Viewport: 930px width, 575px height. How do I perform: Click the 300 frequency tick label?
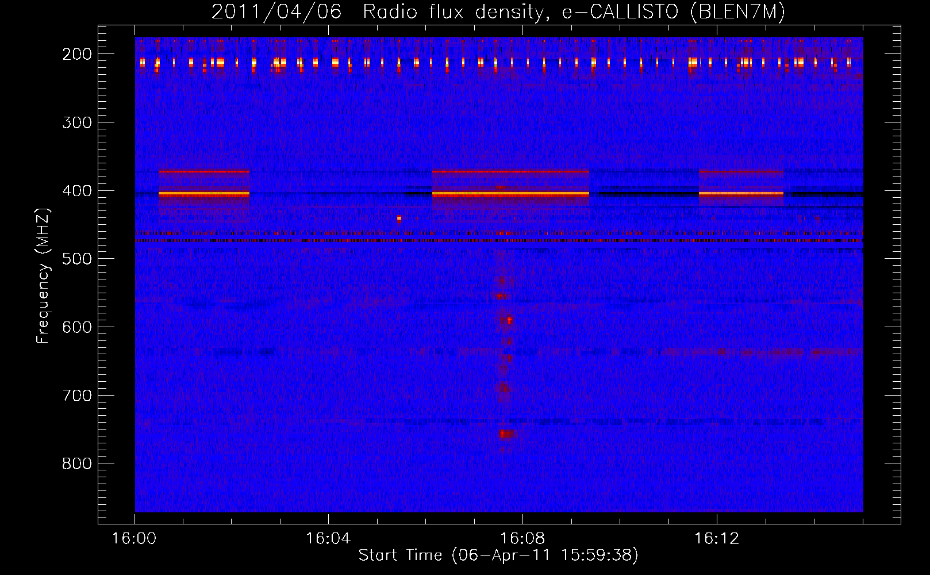coord(77,122)
